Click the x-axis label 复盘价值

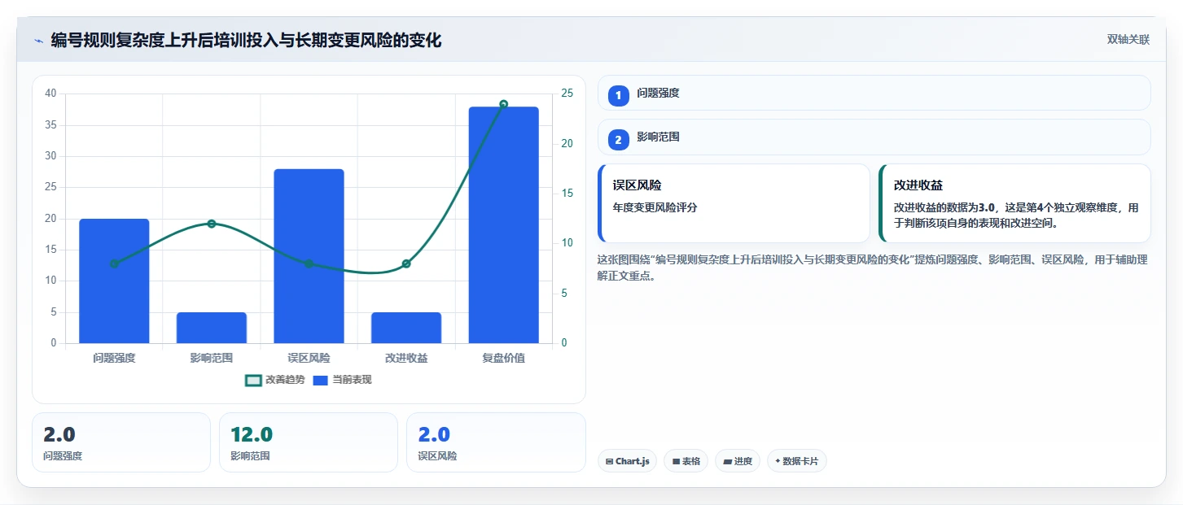(x=503, y=358)
